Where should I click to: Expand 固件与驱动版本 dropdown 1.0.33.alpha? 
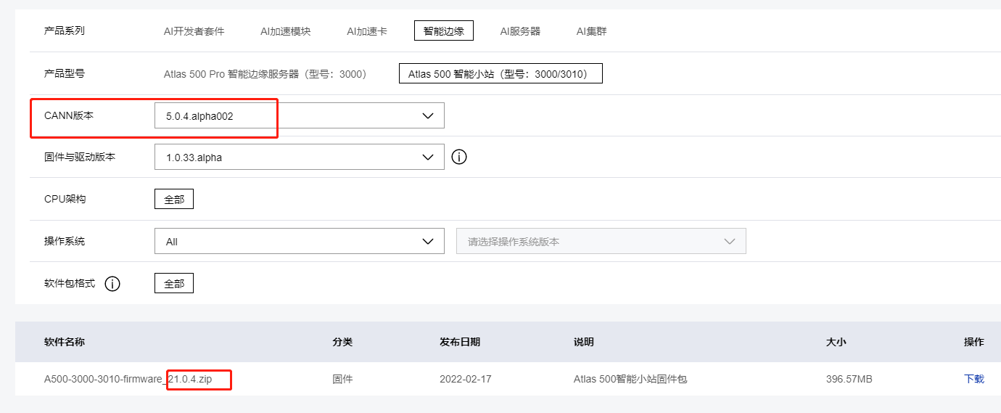coord(299,157)
